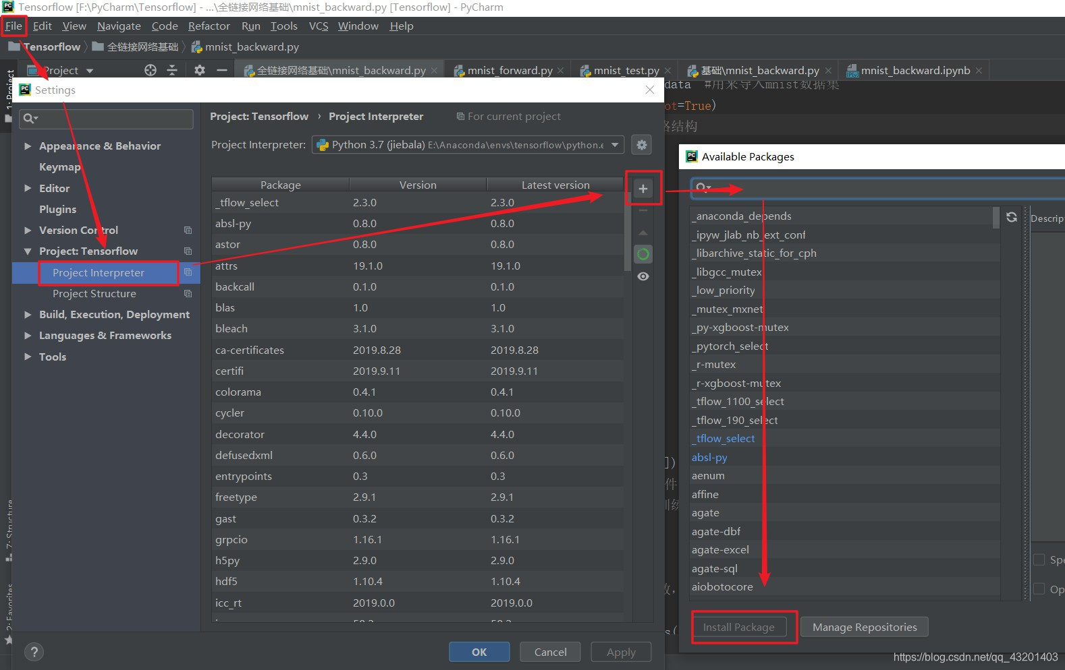Click copy icon beside Project: Tensorflow
This screenshot has height=670, width=1065.
[188, 251]
